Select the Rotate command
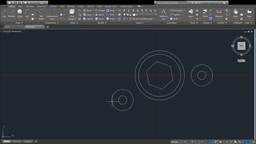256x144 pixels. coord(100,10)
